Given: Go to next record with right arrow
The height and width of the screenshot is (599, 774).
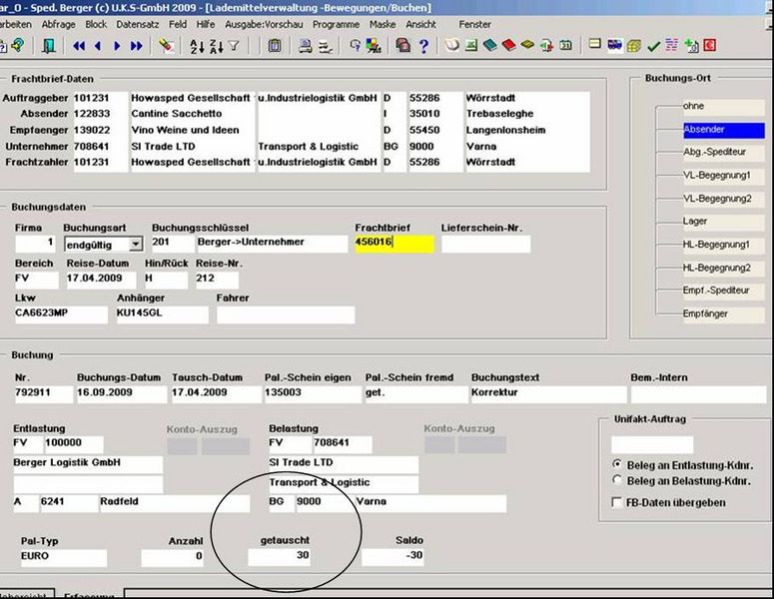Looking at the screenshot, I should pos(117,46).
